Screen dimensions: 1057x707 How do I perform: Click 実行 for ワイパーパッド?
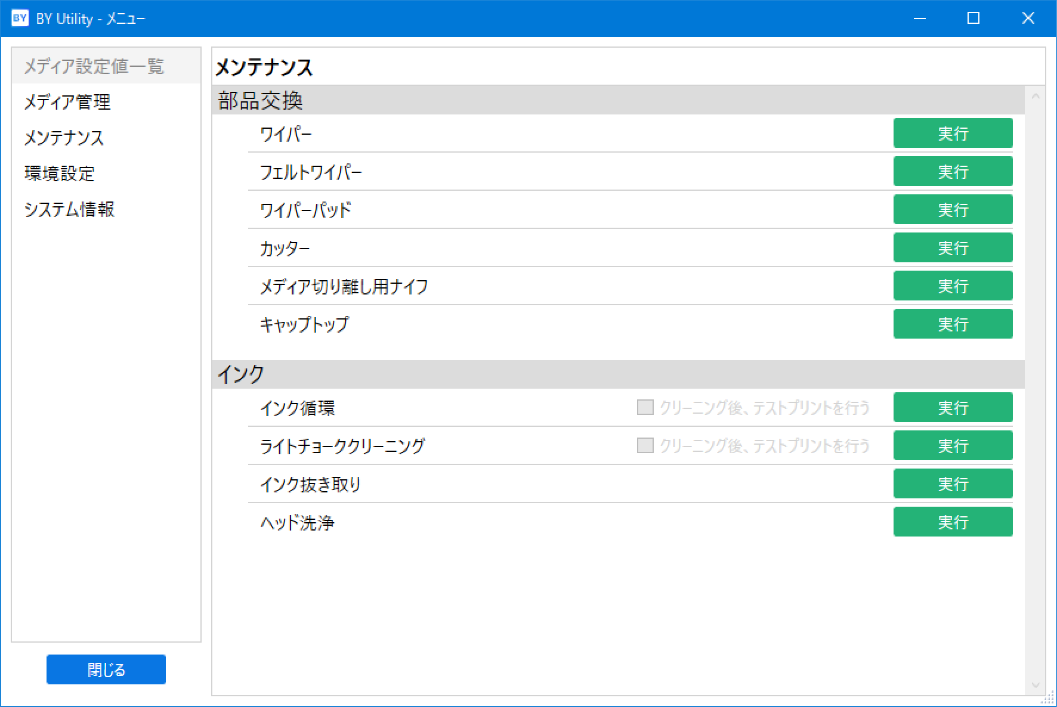tap(953, 209)
